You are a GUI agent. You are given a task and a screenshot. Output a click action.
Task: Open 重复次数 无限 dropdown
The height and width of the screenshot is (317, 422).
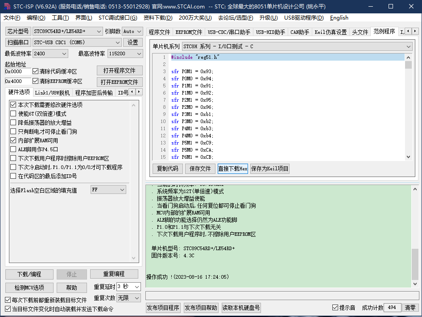128,298
